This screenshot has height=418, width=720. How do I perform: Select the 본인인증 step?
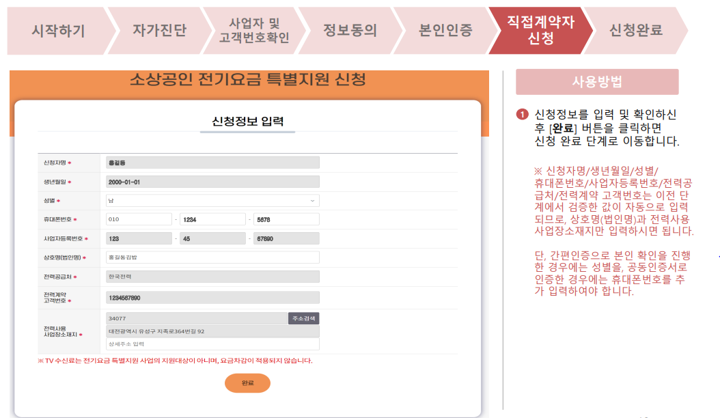pyautogui.click(x=446, y=31)
